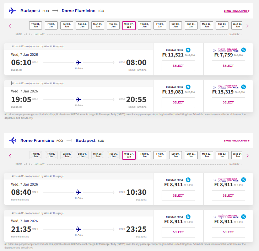Switch to Fri 09 Jan for Budapest–Rome
Viewport: 259px width, 251px height.
pyautogui.click(x=160, y=25)
